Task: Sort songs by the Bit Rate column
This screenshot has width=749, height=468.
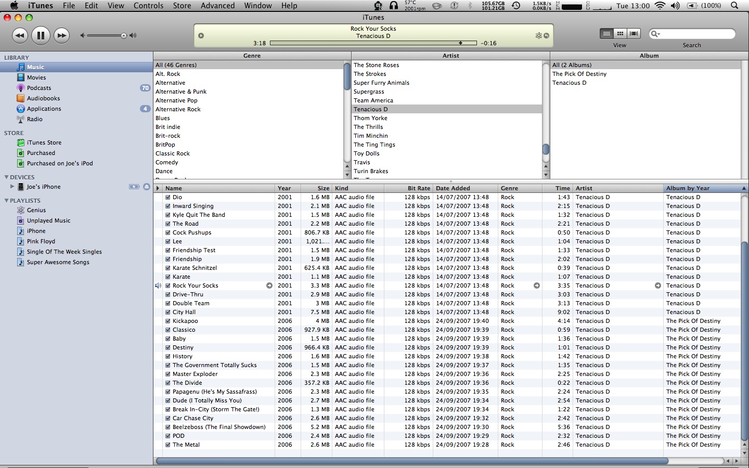Action: [408, 188]
